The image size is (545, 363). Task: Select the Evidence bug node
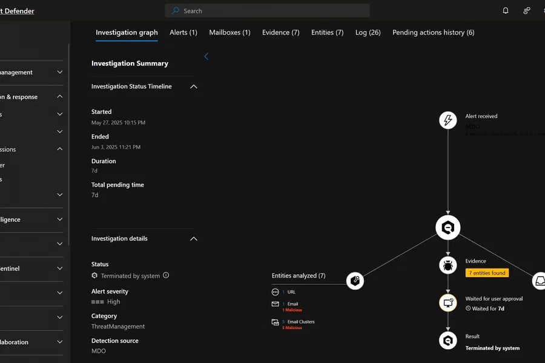tap(448, 266)
